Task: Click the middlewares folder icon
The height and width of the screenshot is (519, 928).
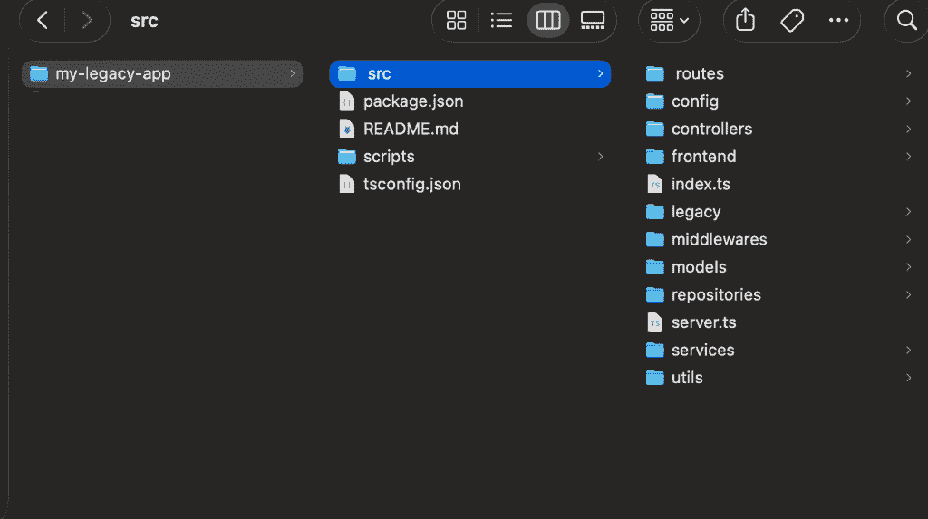Action: coord(655,240)
